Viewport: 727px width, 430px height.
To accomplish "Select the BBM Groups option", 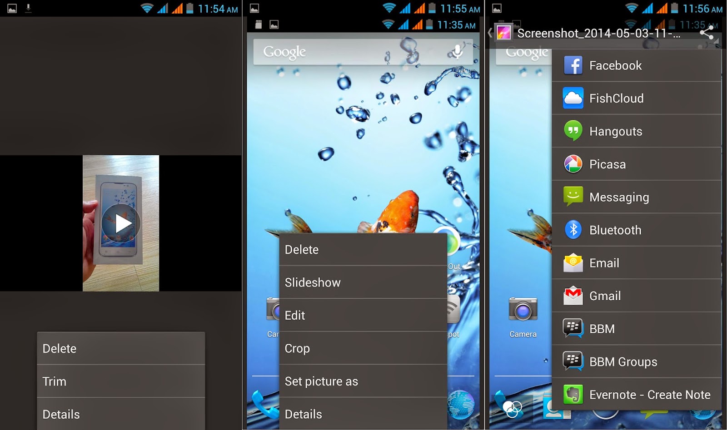I will tap(637, 361).
